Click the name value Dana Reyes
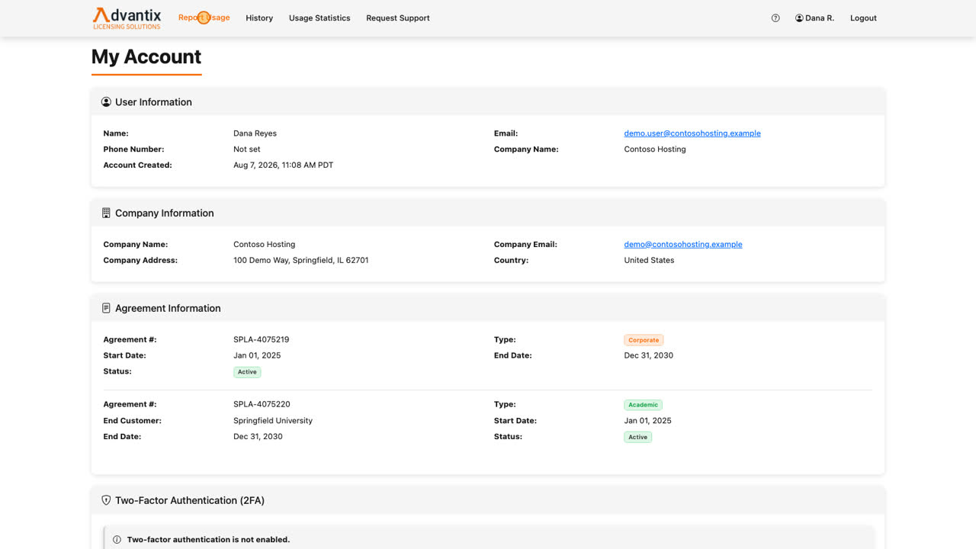This screenshot has height=549, width=976. click(255, 133)
